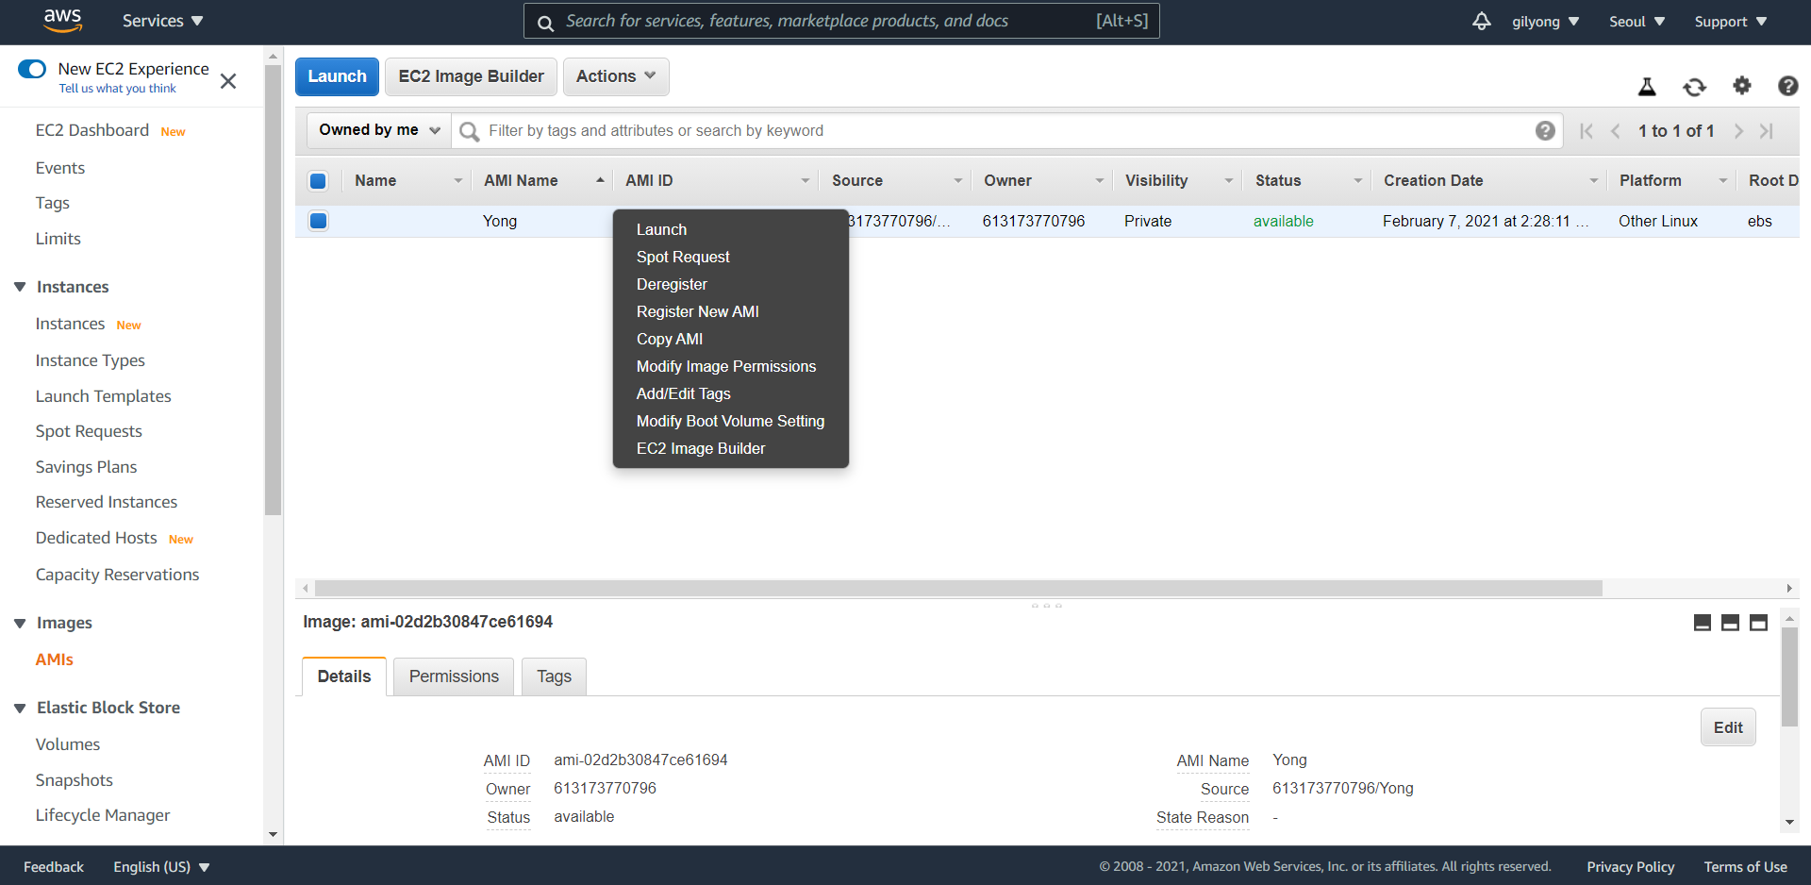The image size is (1811, 885).
Task: Click Feedback in the footer
Action: [x=54, y=867]
